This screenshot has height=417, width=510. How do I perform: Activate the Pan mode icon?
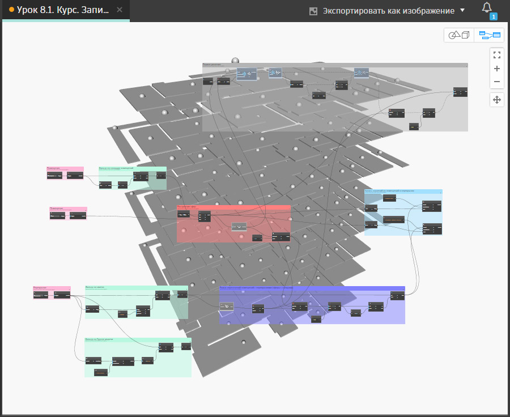coord(497,100)
